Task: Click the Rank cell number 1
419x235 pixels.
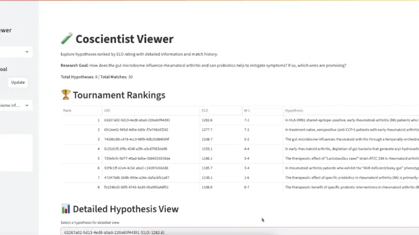Action: click(x=81, y=120)
